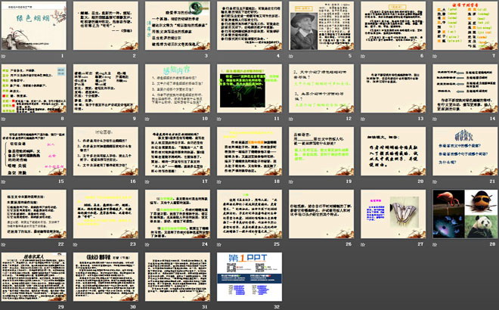This screenshot has width=499, height=310.
Task: Click the animation star icon under slide 27
Action: click(363, 244)
